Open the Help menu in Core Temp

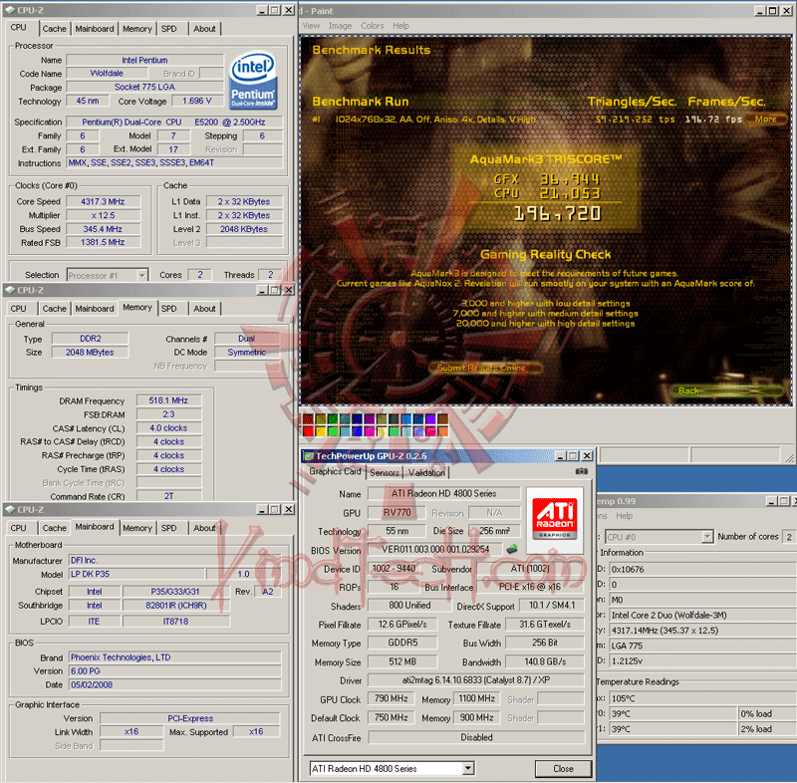[x=625, y=516]
